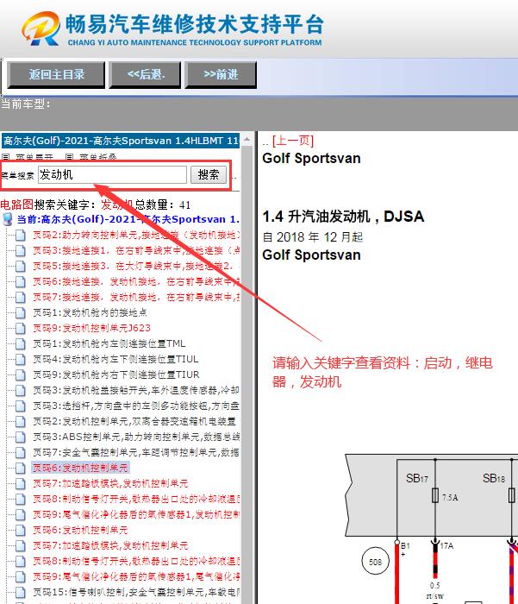Select 页码7:接地连接，发动机接地 entry
Screen dimensions: 518x604
pyautogui.click(x=136, y=297)
